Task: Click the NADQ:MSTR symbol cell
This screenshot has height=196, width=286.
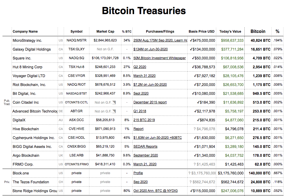Action: [x=76, y=40]
